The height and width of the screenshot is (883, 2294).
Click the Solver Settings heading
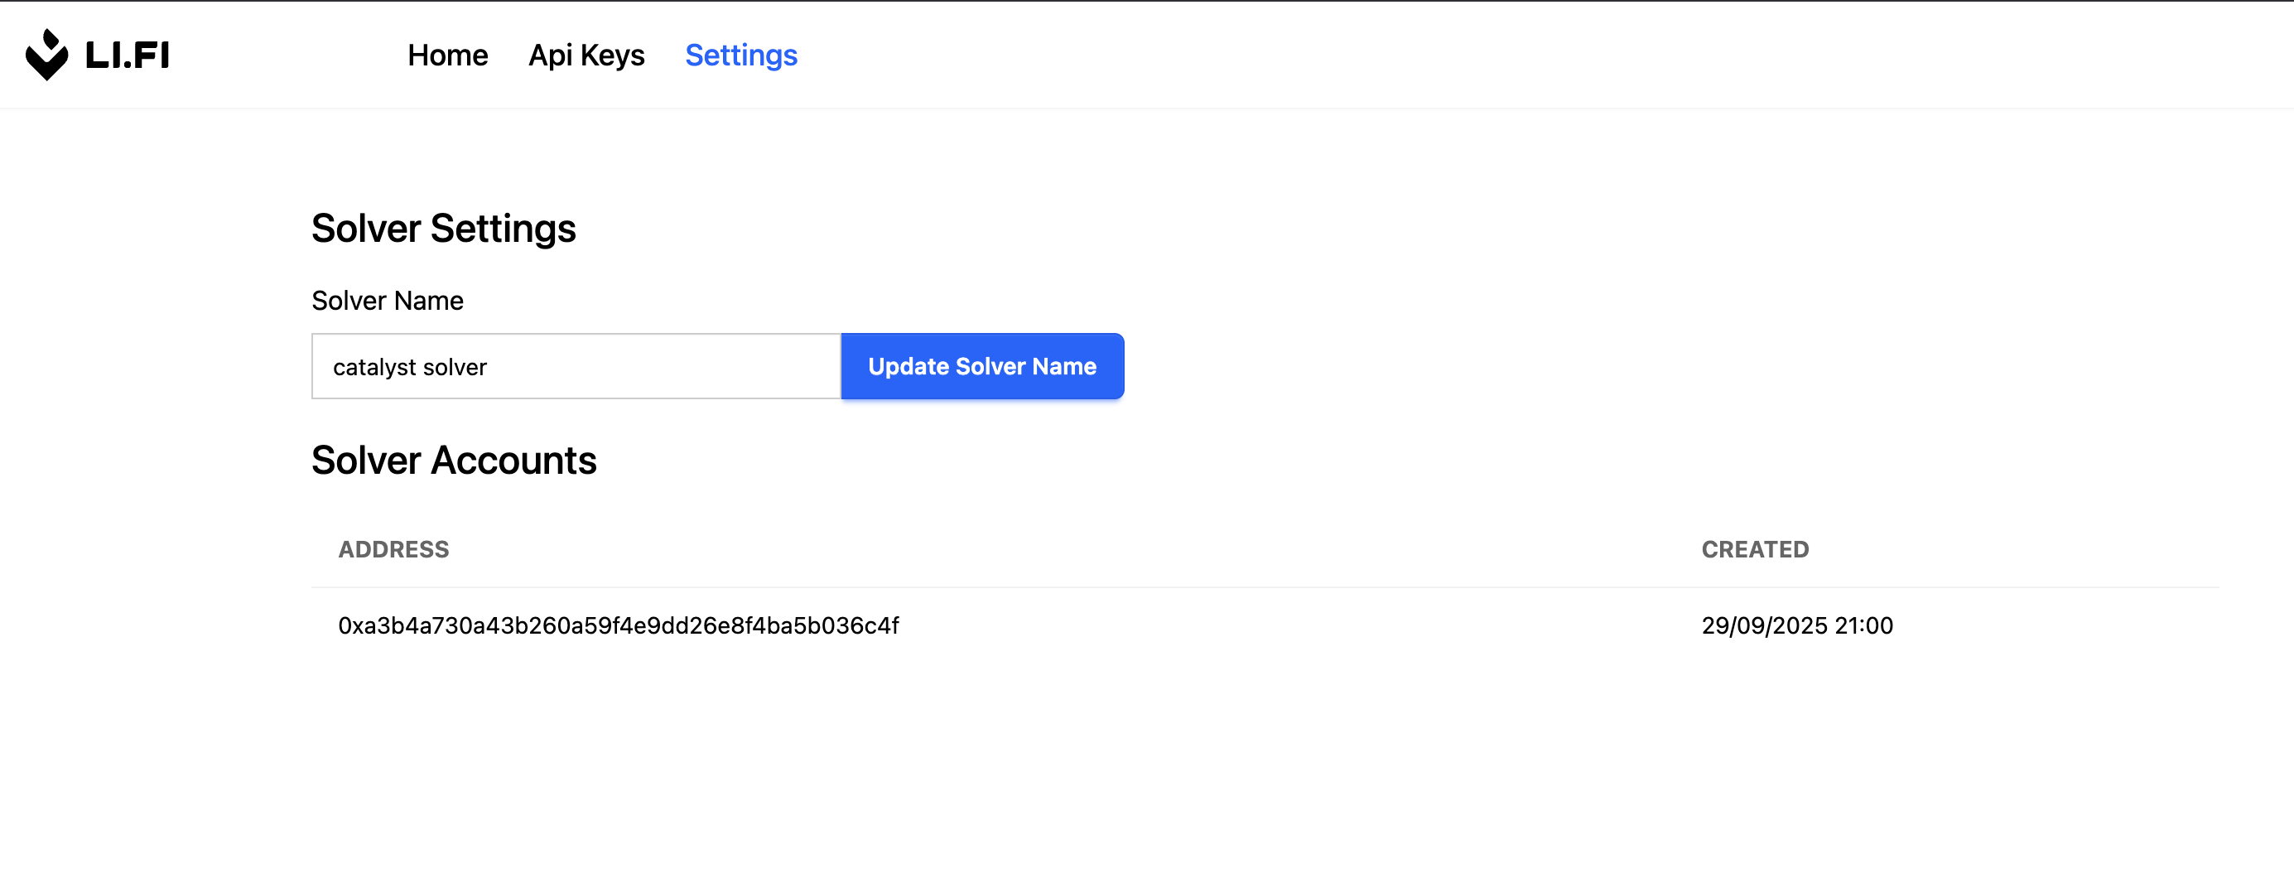coord(444,228)
